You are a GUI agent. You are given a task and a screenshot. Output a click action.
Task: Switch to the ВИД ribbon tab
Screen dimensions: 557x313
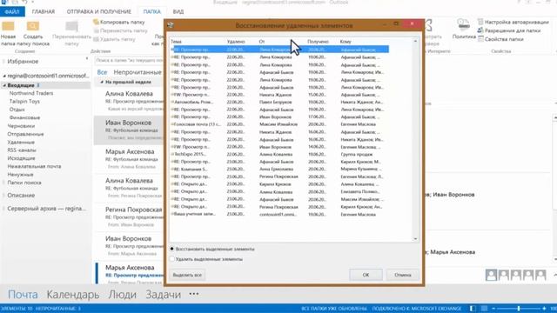pyautogui.click(x=178, y=11)
